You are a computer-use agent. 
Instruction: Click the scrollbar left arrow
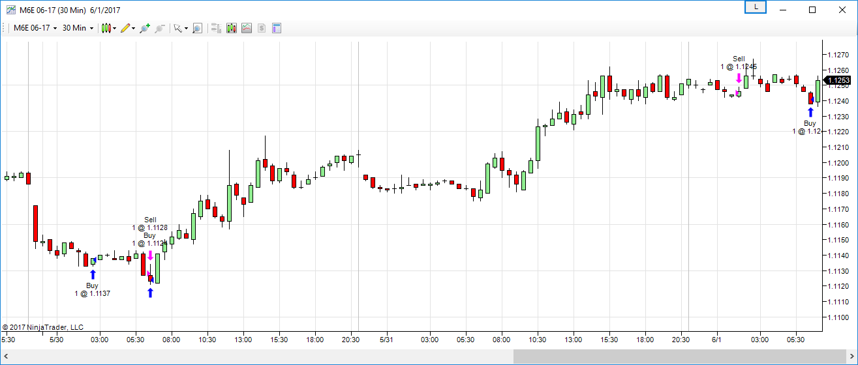tap(5, 357)
